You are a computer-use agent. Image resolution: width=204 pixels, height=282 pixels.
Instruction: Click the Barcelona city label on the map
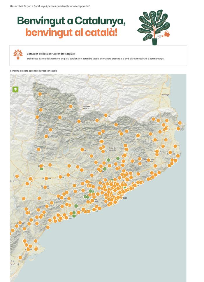coord(124,198)
